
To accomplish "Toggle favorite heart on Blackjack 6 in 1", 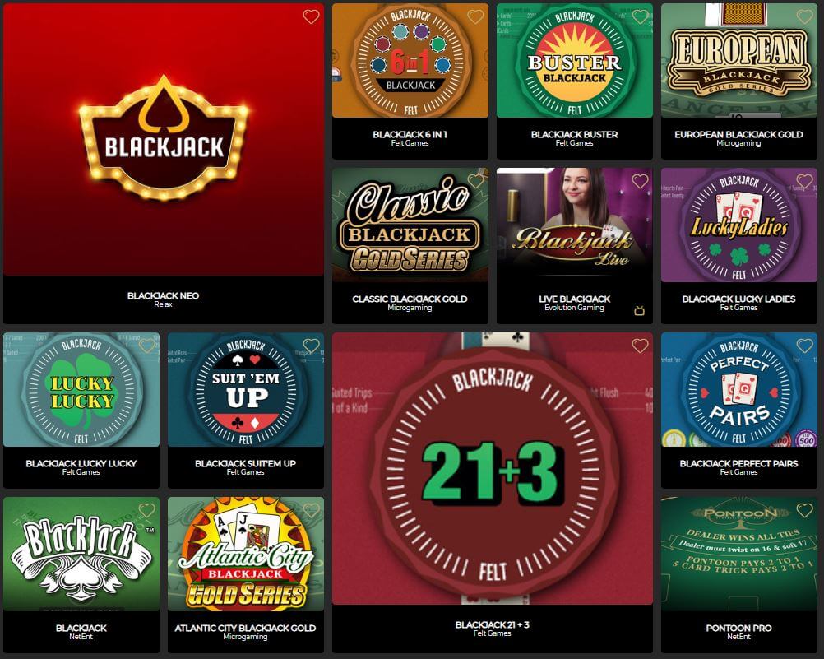I will pos(475,16).
